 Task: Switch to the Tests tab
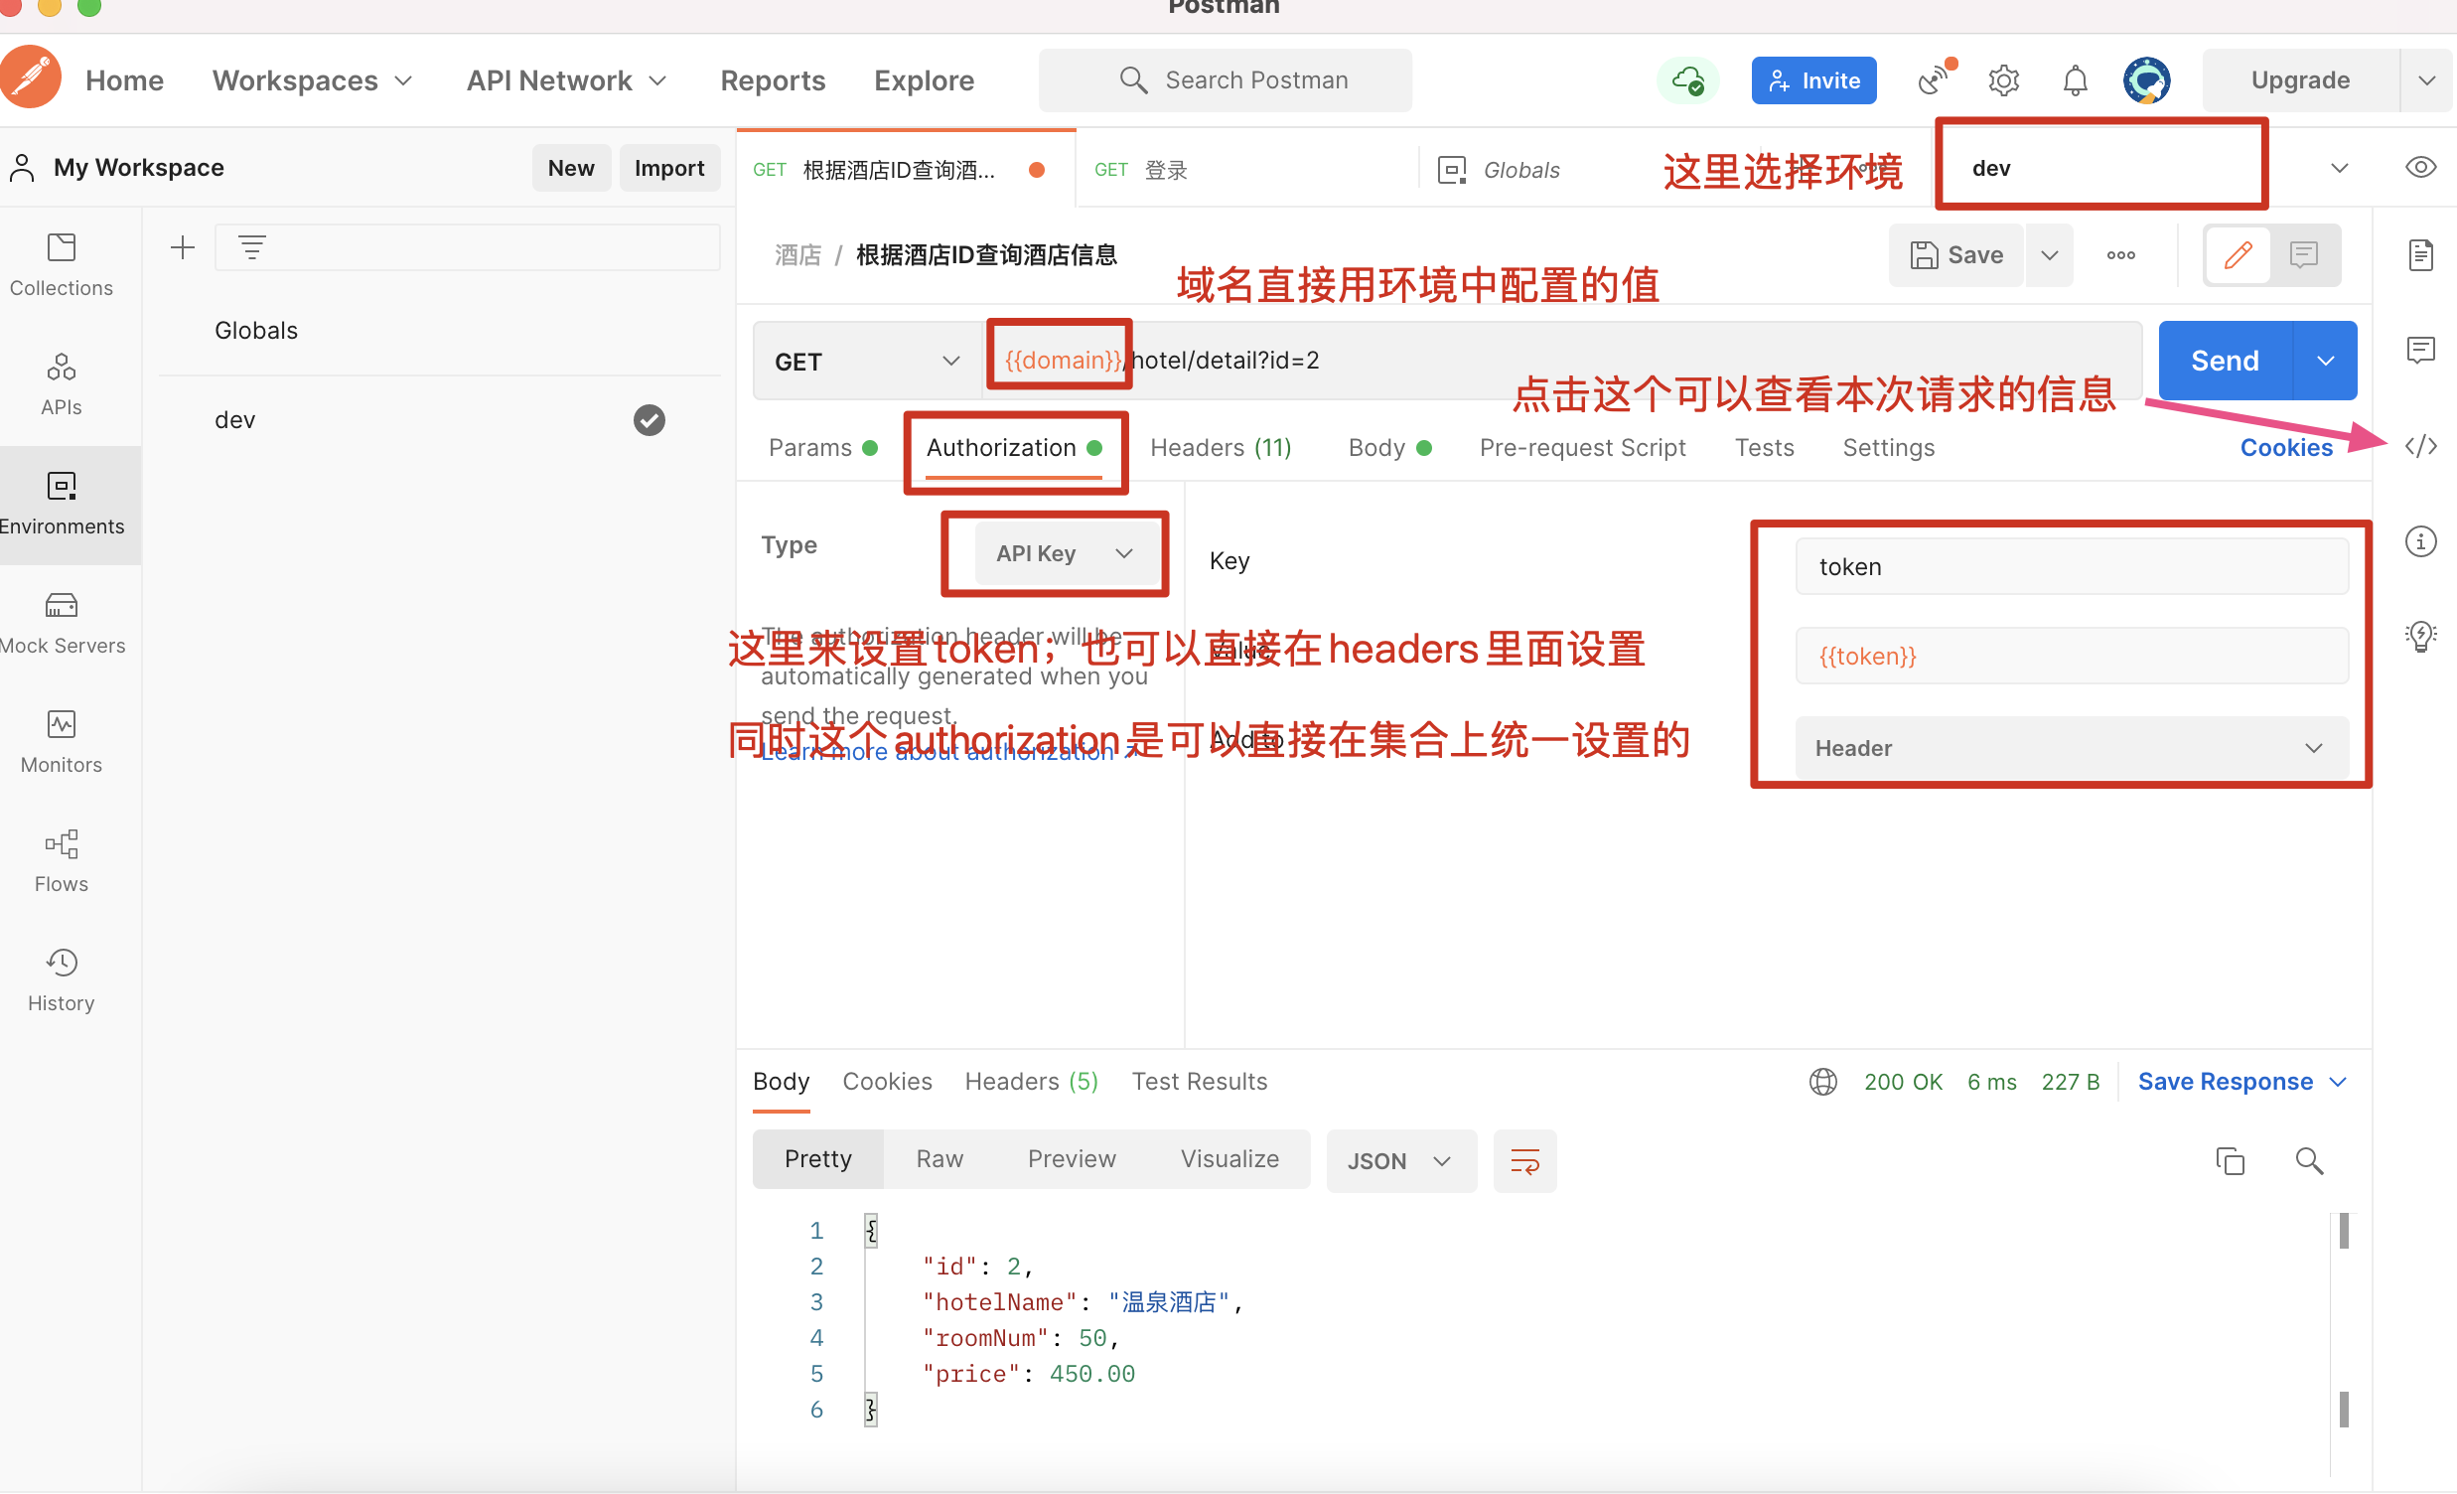coord(1764,448)
